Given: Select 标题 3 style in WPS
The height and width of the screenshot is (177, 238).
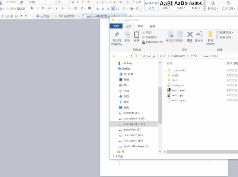Looking at the screenshot, I should [196, 5].
